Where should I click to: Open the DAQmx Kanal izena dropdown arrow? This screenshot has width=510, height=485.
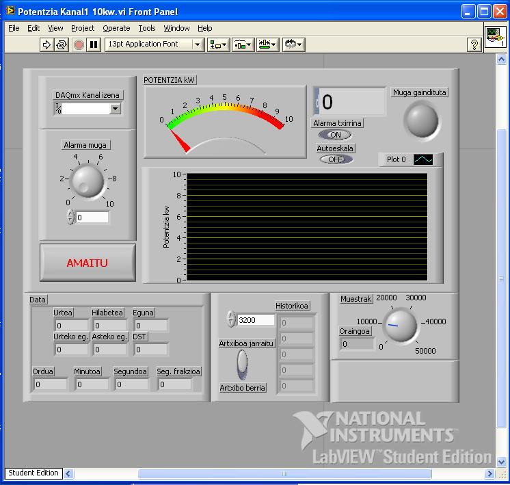point(115,109)
